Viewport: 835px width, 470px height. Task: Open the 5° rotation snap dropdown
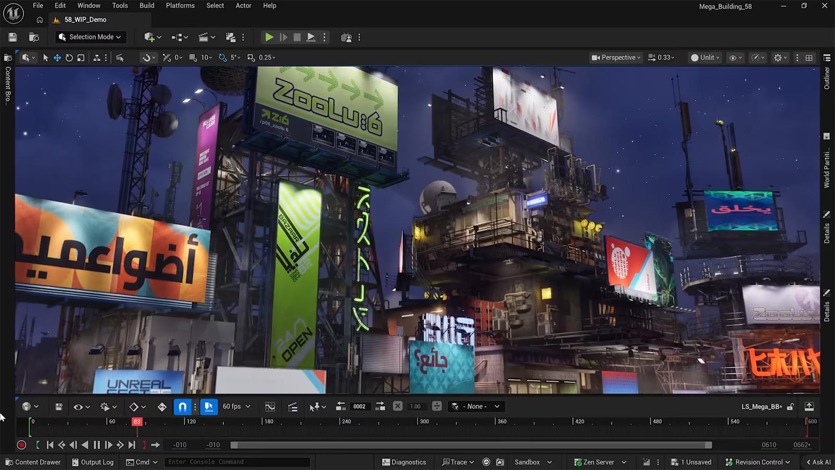235,57
